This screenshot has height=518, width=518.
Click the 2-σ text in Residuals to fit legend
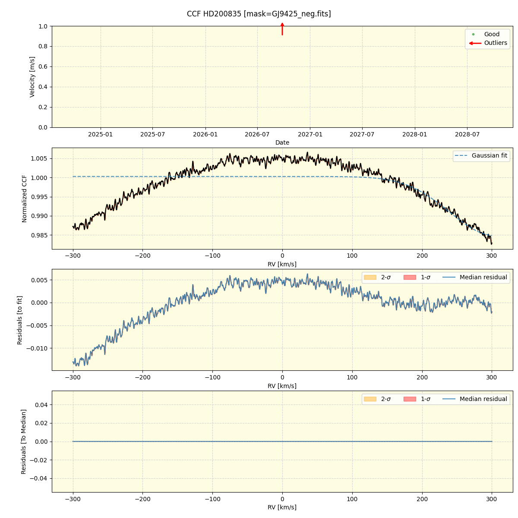pos(385,277)
